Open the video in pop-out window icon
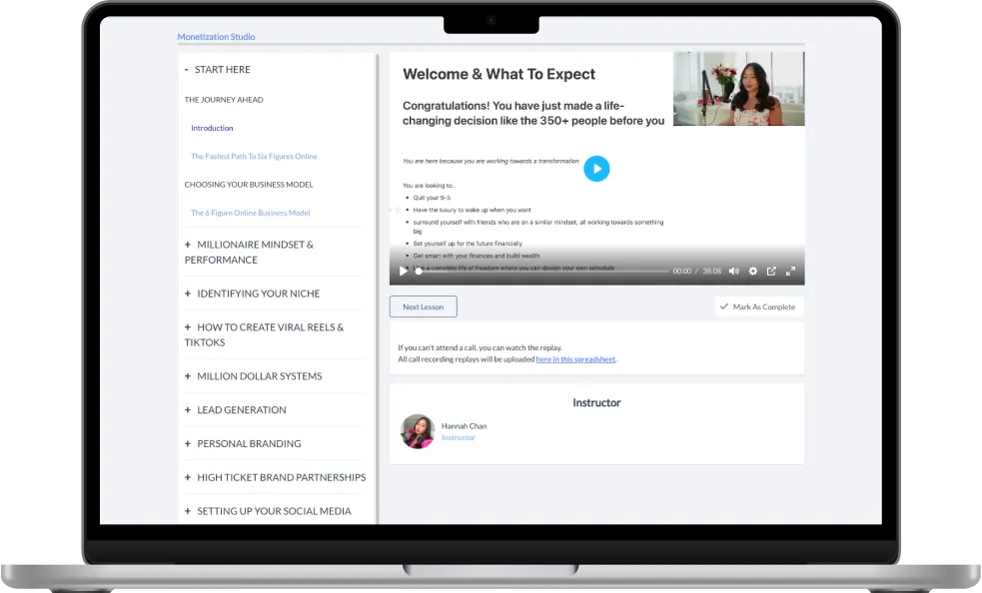982x593 pixels. [x=771, y=272]
